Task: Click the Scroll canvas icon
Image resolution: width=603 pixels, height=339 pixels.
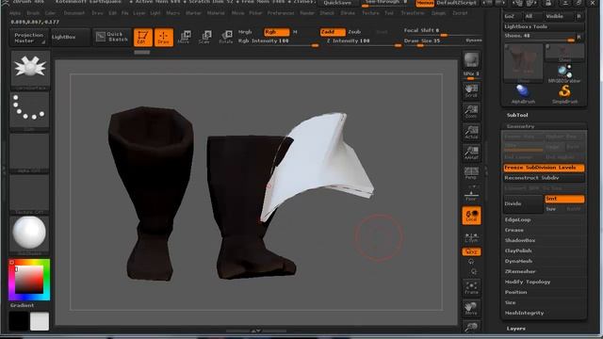Action: 471,90
